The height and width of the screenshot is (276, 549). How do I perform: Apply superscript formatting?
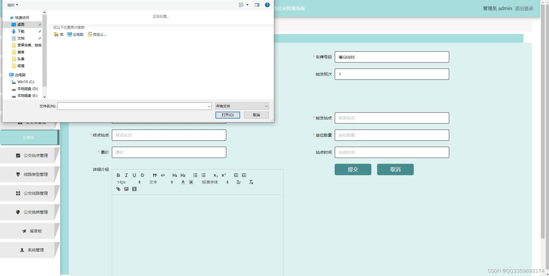coord(224,175)
